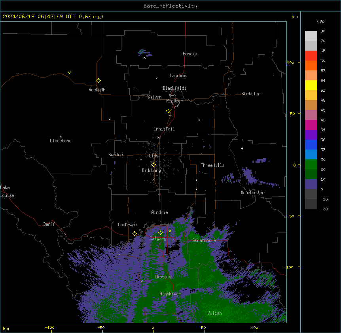The image size is (341, 333).
Task: Click the Base_Reflectivity title text
Action: [170, 6]
